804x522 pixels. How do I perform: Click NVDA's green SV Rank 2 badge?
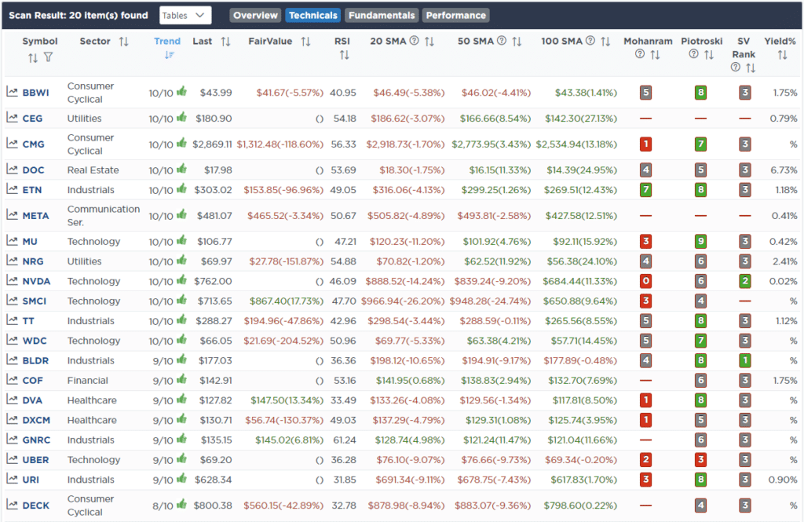point(745,281)
